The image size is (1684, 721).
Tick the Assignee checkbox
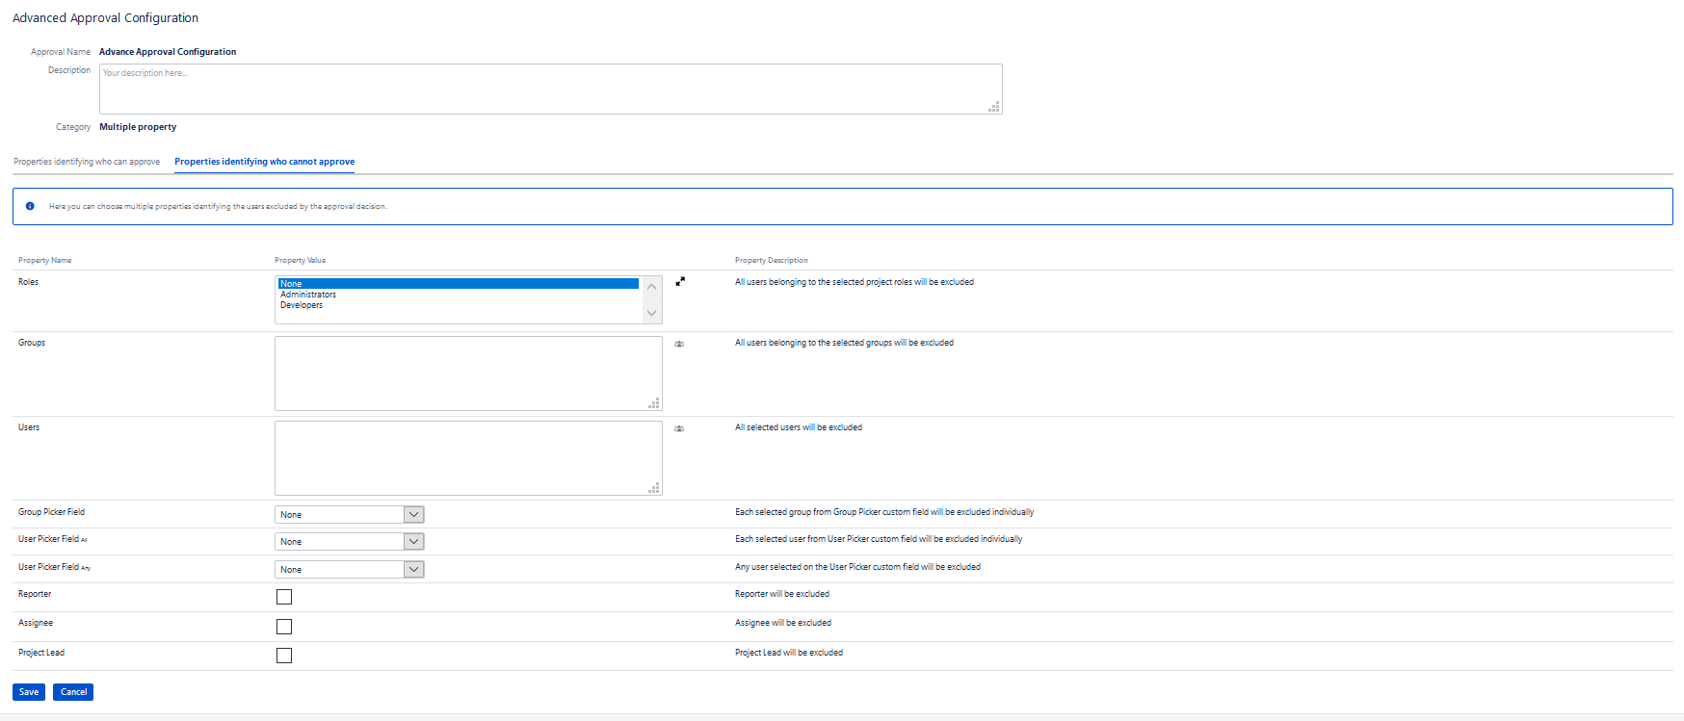(284, 627)
